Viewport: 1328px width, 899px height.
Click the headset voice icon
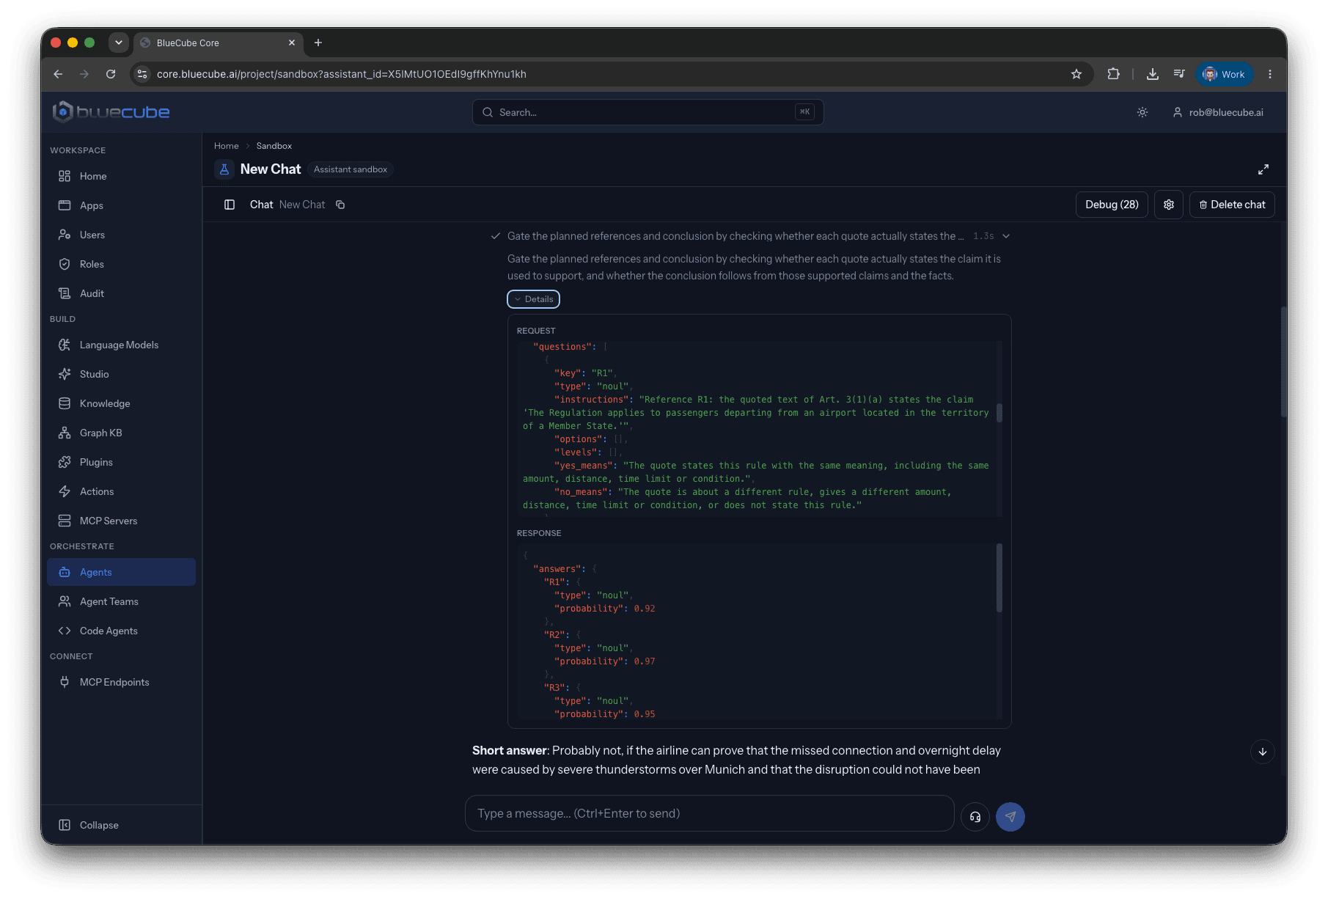coord(975,817)
